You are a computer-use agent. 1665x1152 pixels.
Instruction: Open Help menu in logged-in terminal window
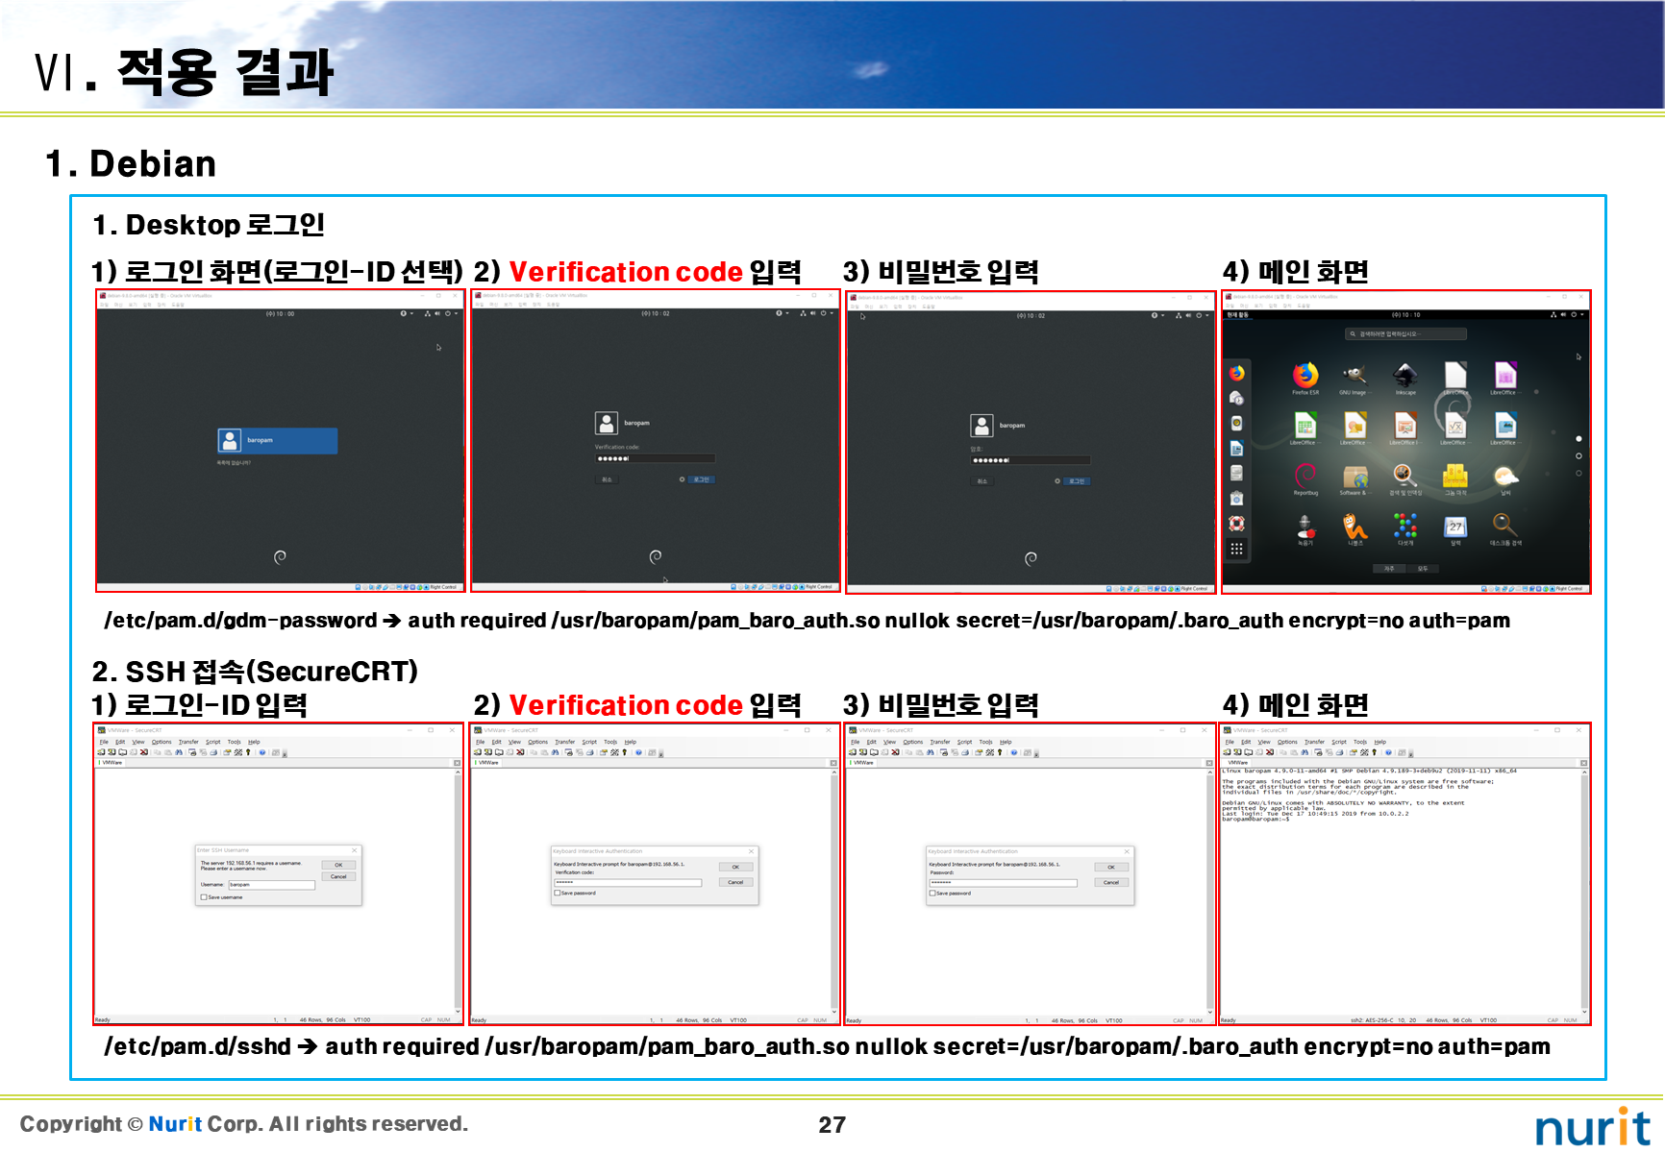[x=1380, y=742]
